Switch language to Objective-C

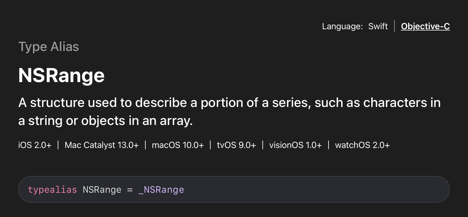pos(425,26)
